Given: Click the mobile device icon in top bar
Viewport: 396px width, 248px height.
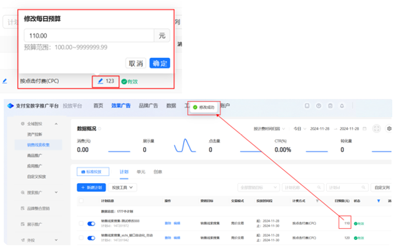Looking at the screenshot, I should pyautogui.click(x=307, y=106).
